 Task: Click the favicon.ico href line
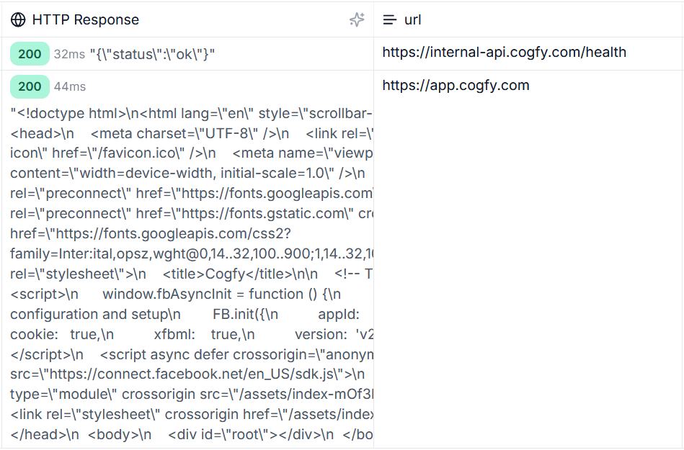192,153
